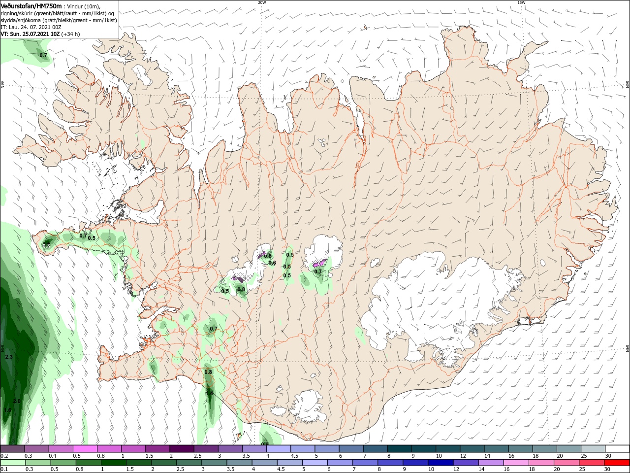Pick the bright magenta 0.5 snow legend swatch

pyautogui.click(x=85, y=449)
